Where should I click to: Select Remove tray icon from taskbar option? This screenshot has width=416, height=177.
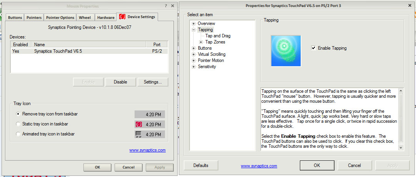click(x=18, y=114)
